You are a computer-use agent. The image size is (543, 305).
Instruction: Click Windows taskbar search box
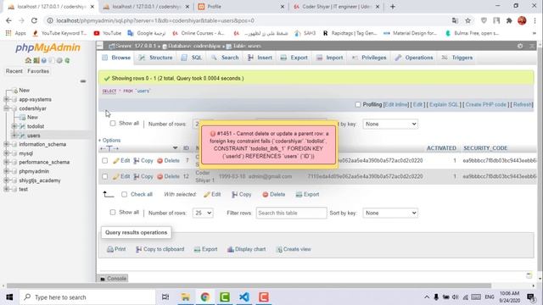tap(87, 297)
